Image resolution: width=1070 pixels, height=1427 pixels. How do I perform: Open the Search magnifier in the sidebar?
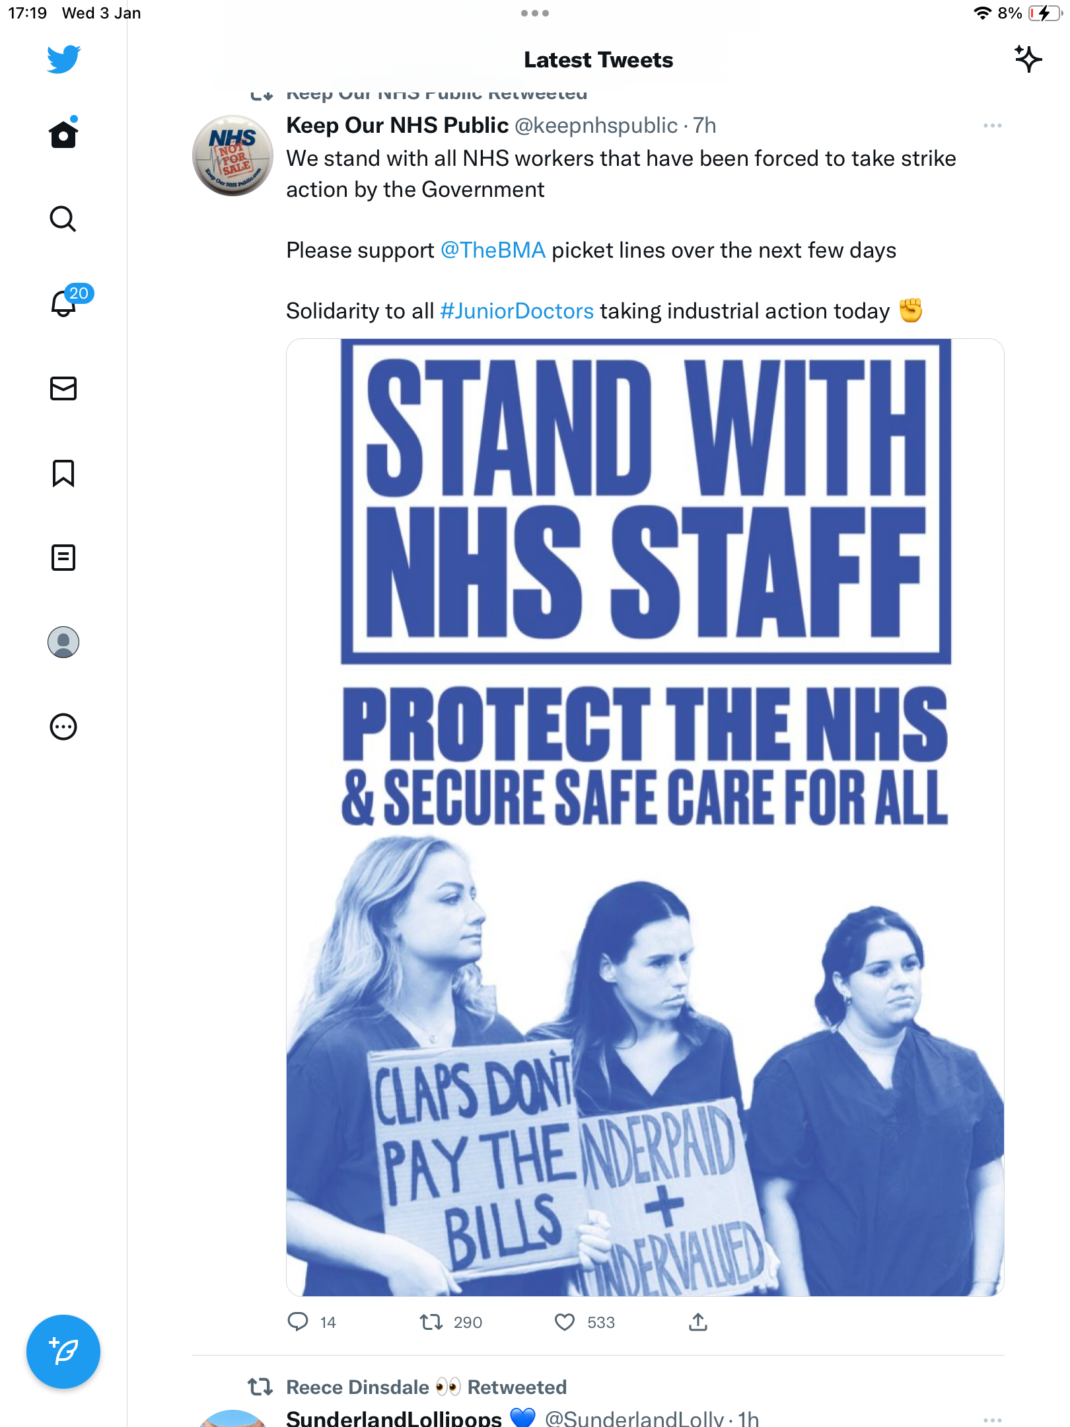point(63,219)
